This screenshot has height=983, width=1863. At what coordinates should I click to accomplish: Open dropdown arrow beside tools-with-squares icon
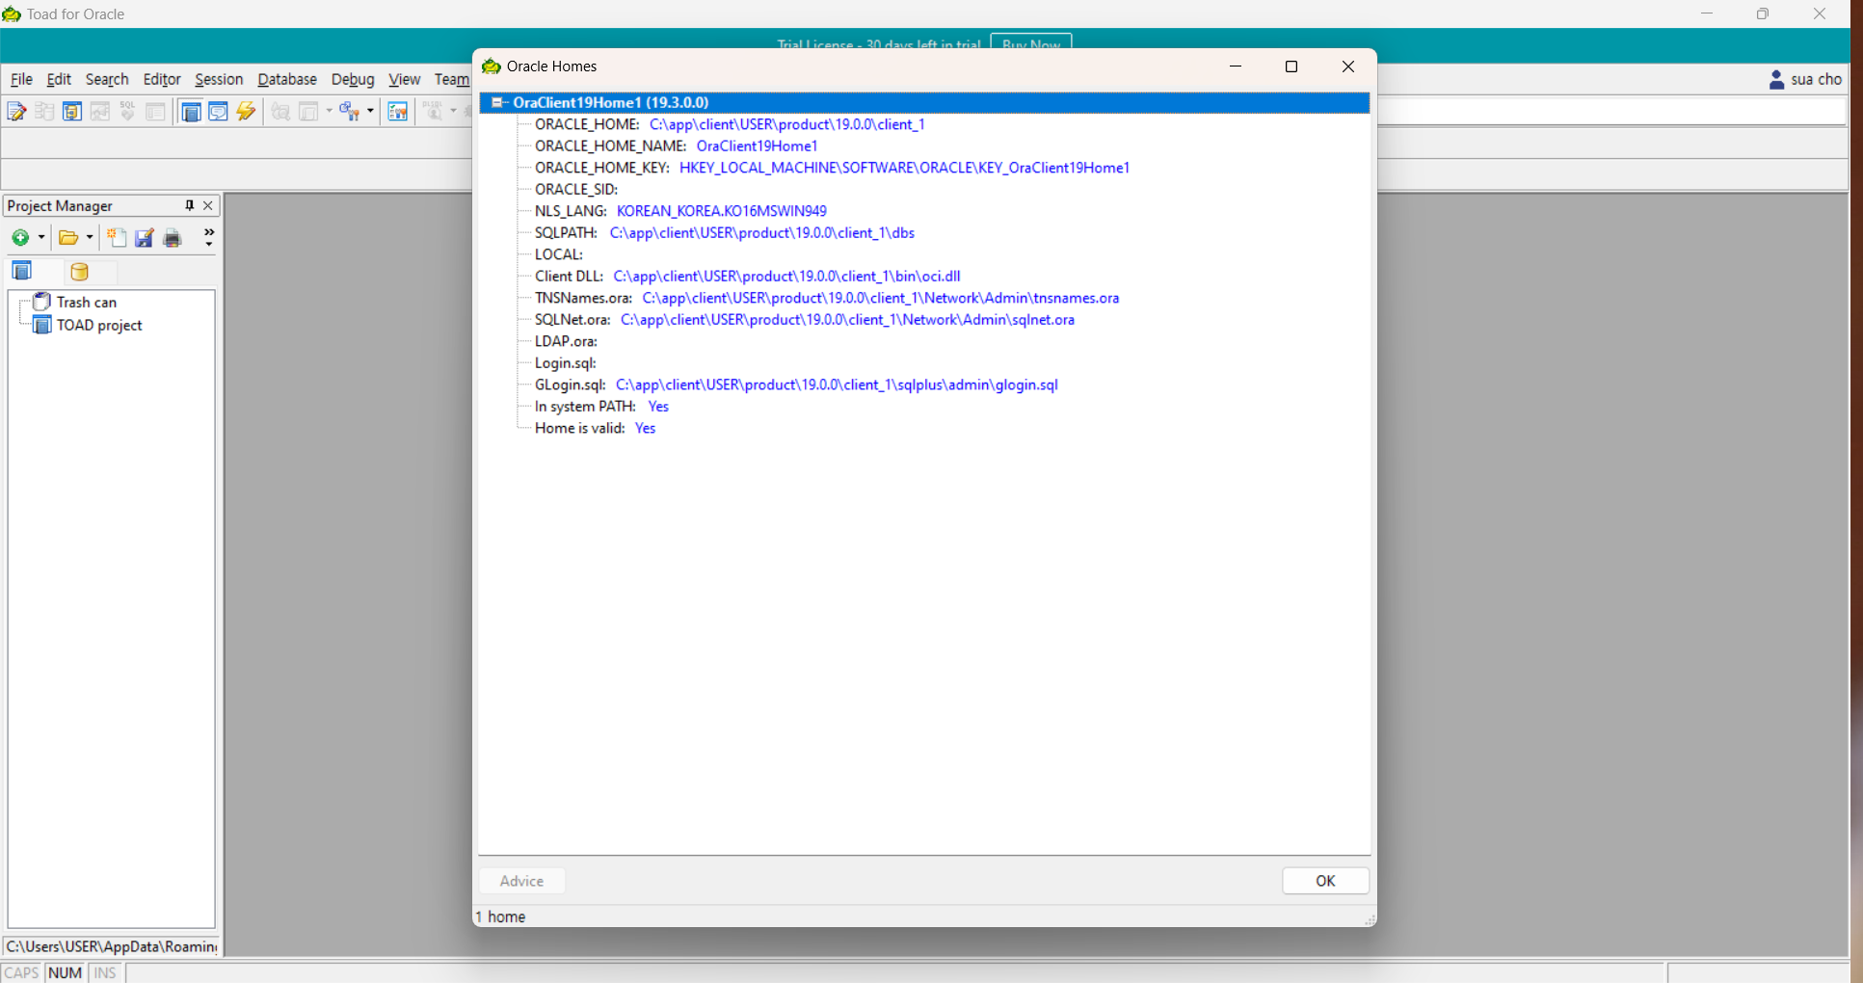tap(370, 112)
